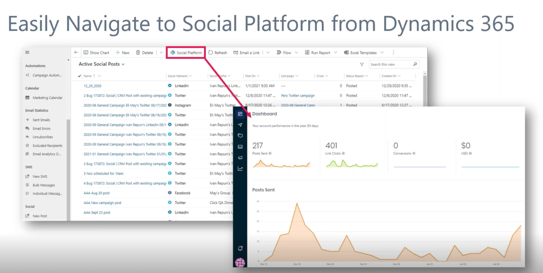
Task: Open the 12_29_2020 post link
Action: 92,85
